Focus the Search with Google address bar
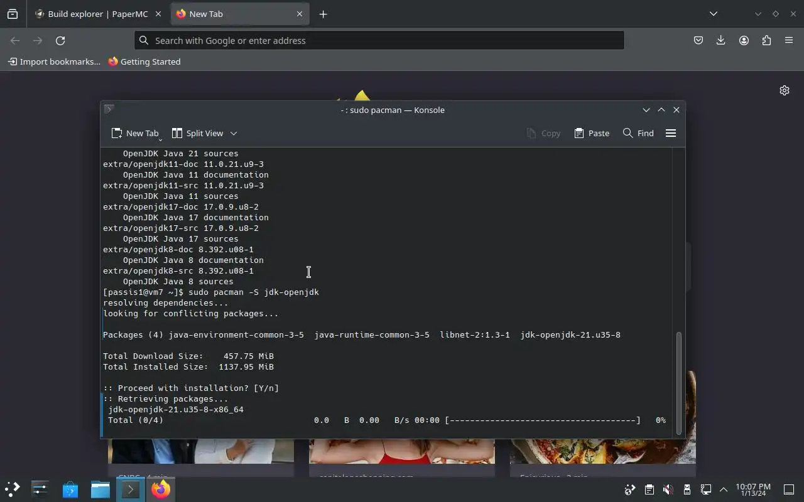The image size is (804, 502). tap(379, 40)
